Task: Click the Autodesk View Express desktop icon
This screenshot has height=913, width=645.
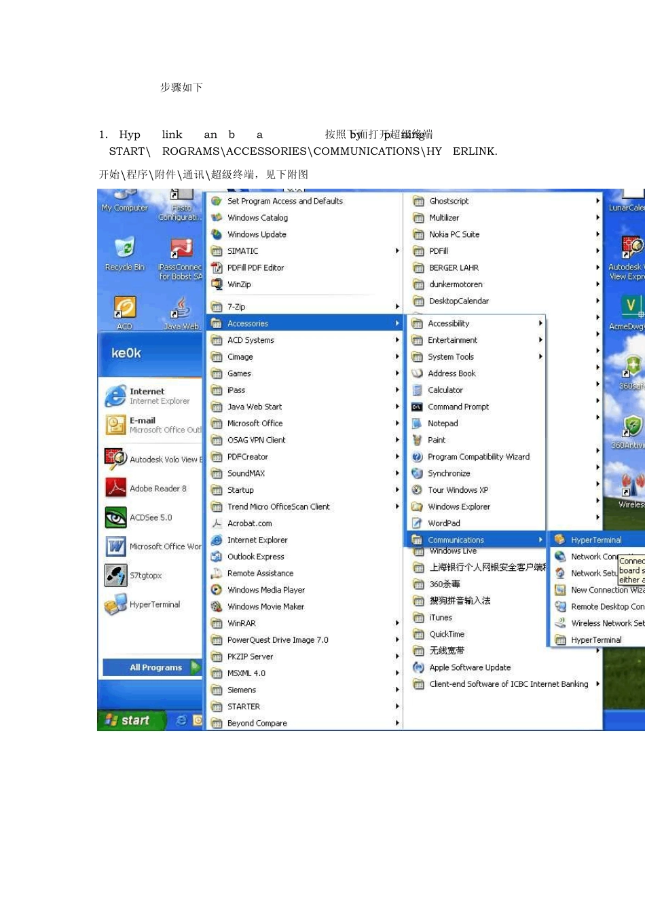Action: [x=629, y=259]
